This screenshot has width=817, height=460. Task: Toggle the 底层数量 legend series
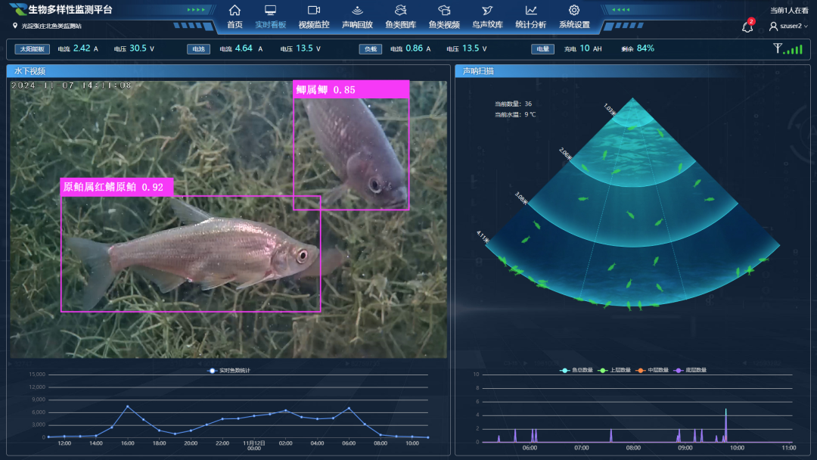tap(689, 370)
